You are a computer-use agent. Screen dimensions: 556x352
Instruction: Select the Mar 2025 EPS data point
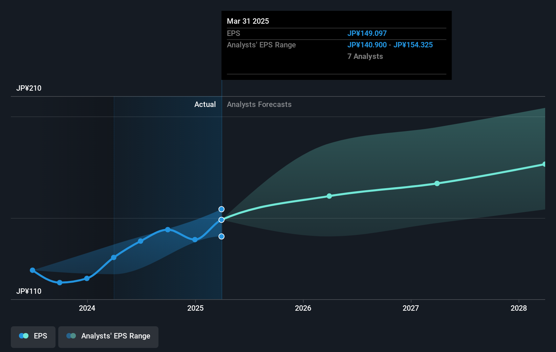click(221, 220)
